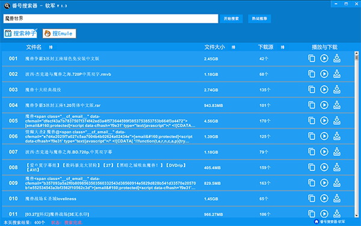Copy link for result row 006
Viewport: 361px width, 226px height.
coord(312,136)
